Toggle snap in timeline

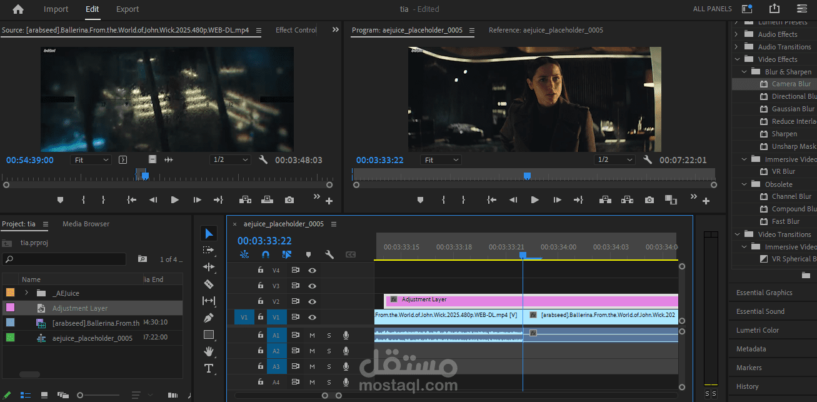265,254
